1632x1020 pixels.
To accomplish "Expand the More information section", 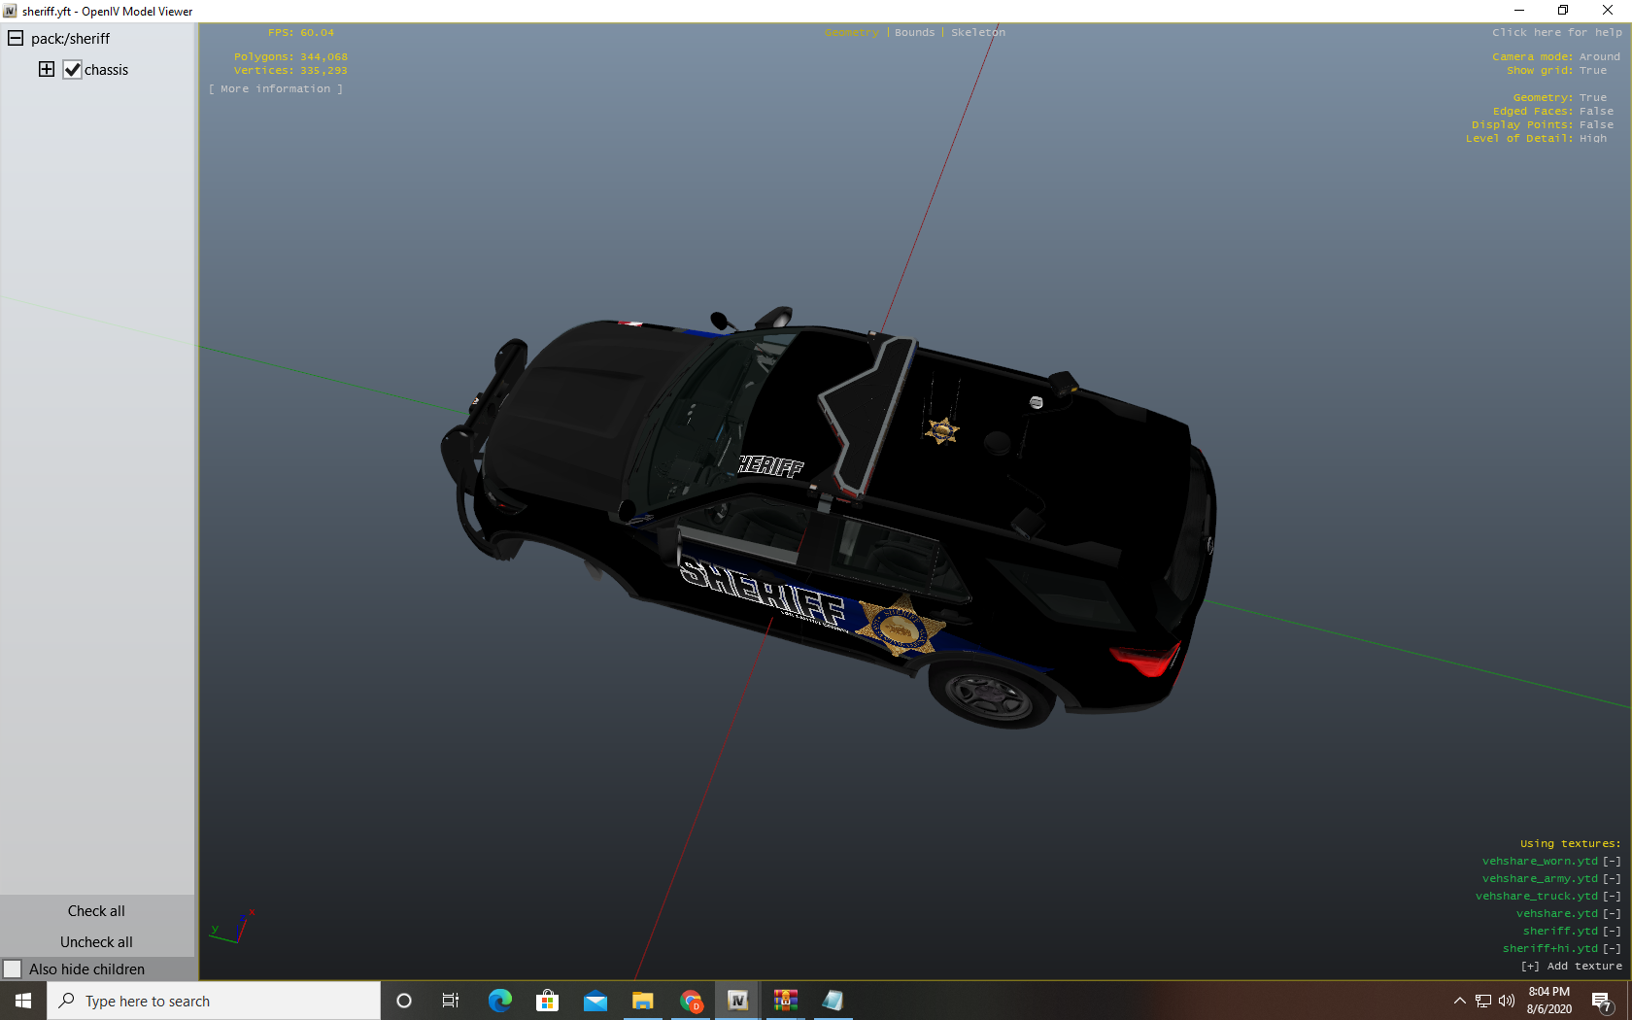I will (x=276, y=89).
